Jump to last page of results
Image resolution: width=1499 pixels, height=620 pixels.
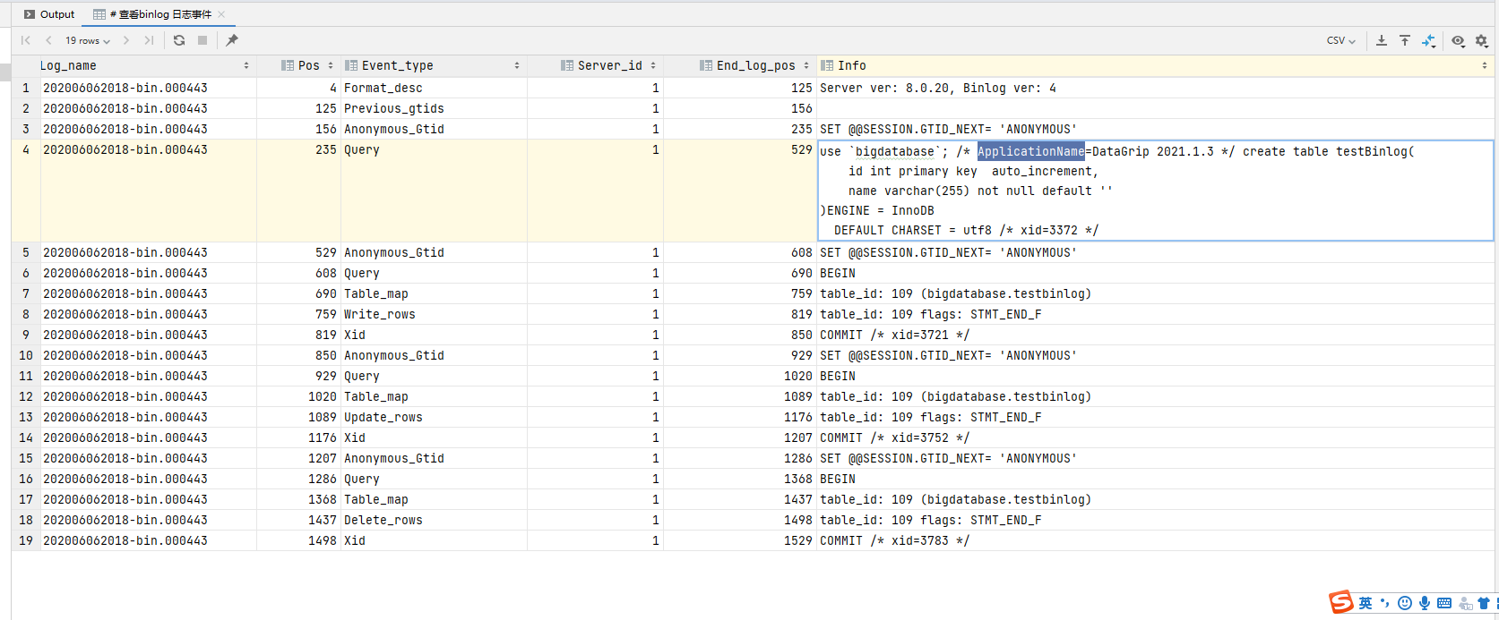[149, 40]
